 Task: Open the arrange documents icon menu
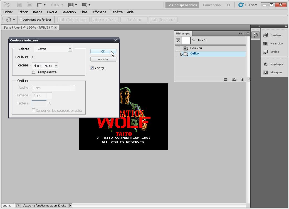73,5
